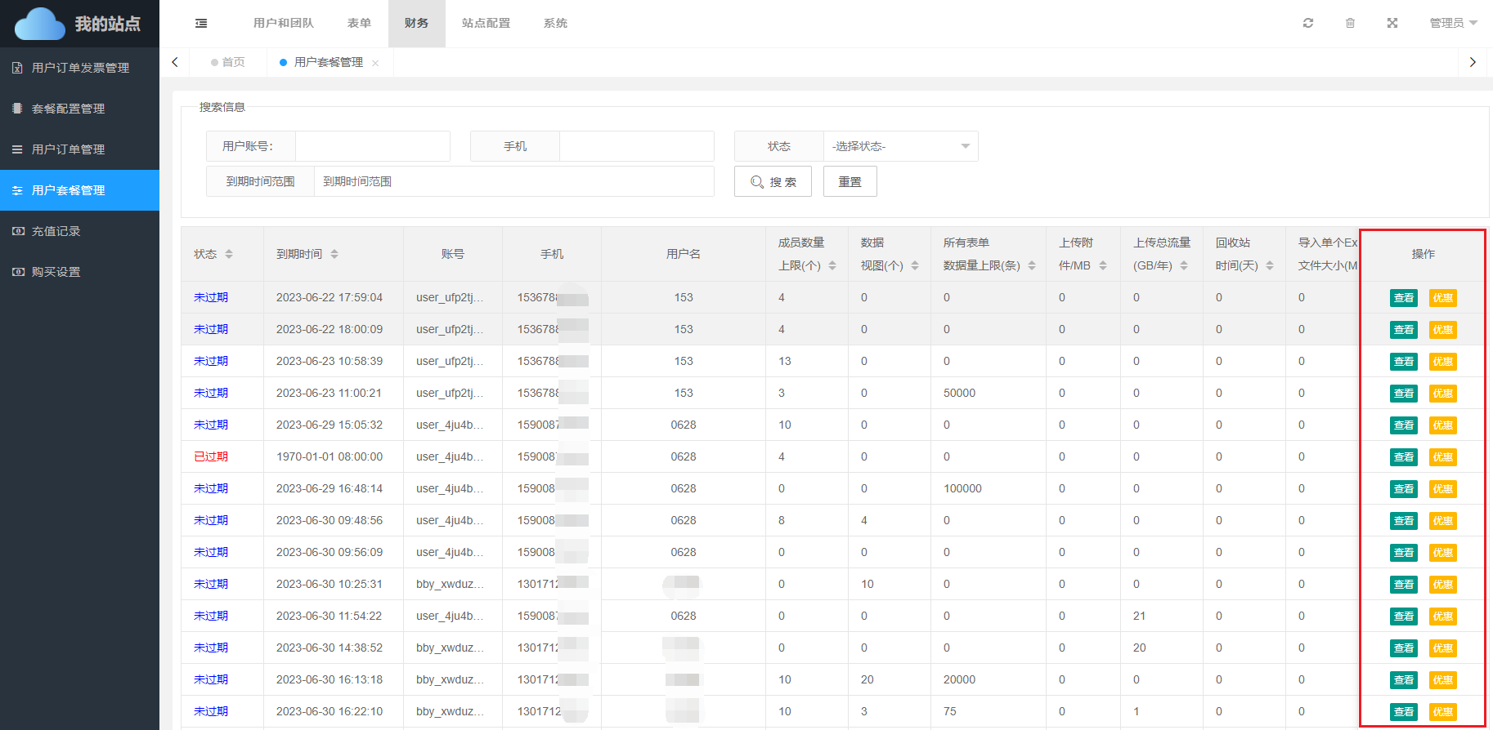This screenshot has width=1493, height=730.
Task: Open 用户订单发票管理 in the sidebar
Action: coord(79,68)
